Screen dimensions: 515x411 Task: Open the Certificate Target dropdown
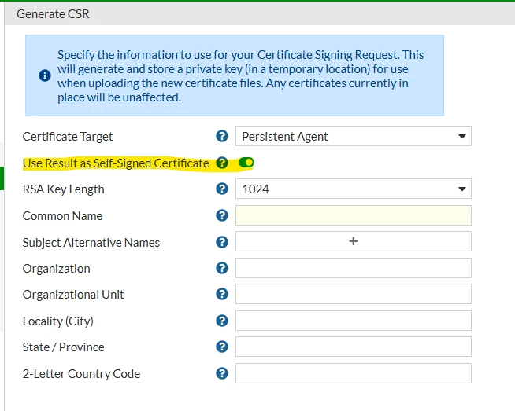click(354, 136)
